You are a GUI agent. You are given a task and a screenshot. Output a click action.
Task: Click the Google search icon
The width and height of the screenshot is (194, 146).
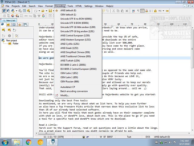[43, 16]
